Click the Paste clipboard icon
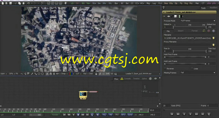Image resolution: width=219 pixels, height=118 pixels. 24,3
